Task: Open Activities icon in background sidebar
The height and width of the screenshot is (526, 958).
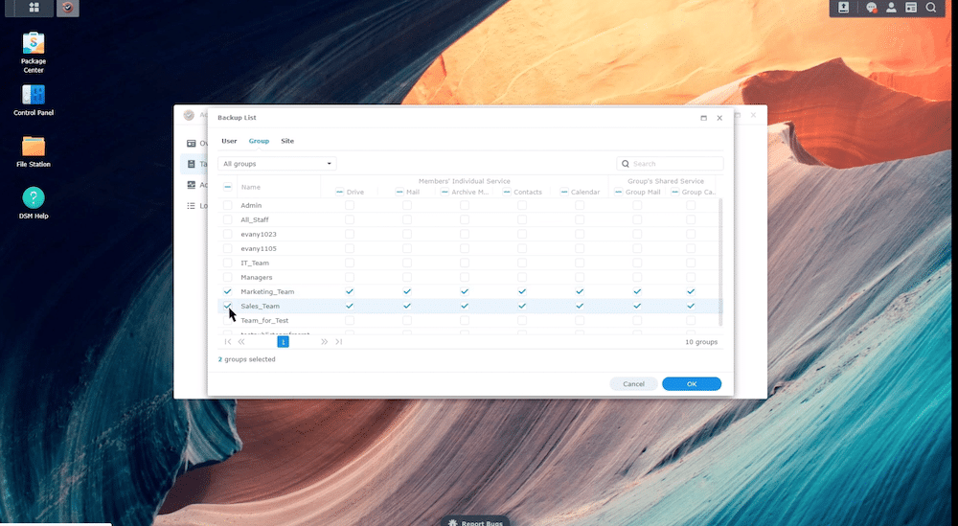Action: (192, 185)
